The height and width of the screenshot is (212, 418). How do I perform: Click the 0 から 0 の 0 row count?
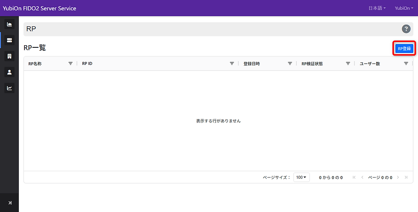(331, 177)
